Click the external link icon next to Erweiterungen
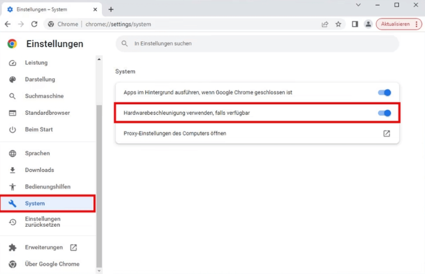 (x=73, y=247)
